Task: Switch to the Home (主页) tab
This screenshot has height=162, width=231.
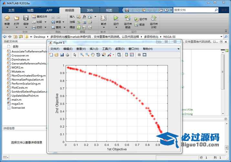Action: (11, 10)
